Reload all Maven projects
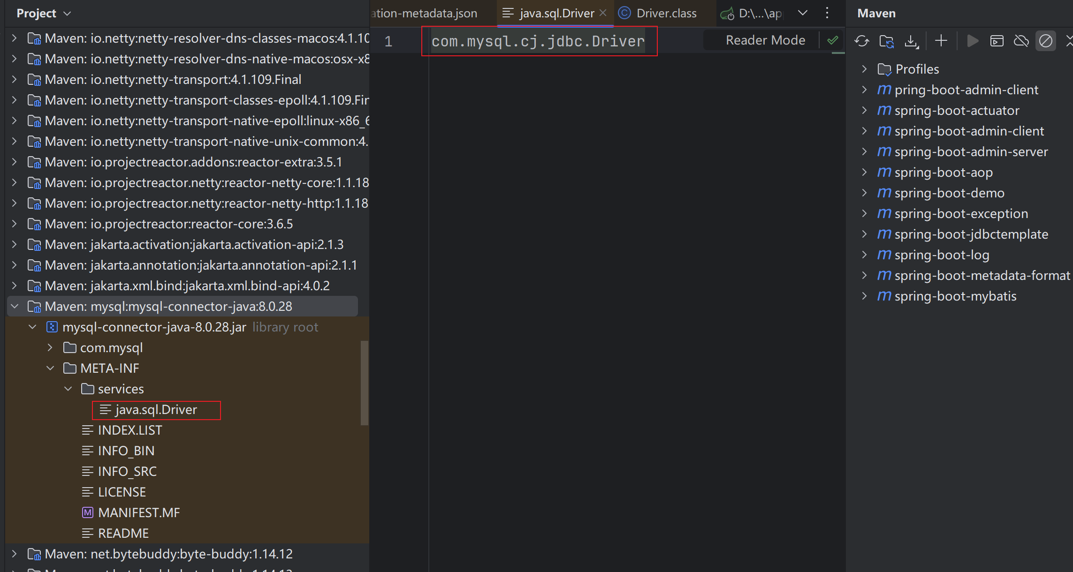Image resolution: width=1073 pixels, height=572 pixels. tap(862, 41)
